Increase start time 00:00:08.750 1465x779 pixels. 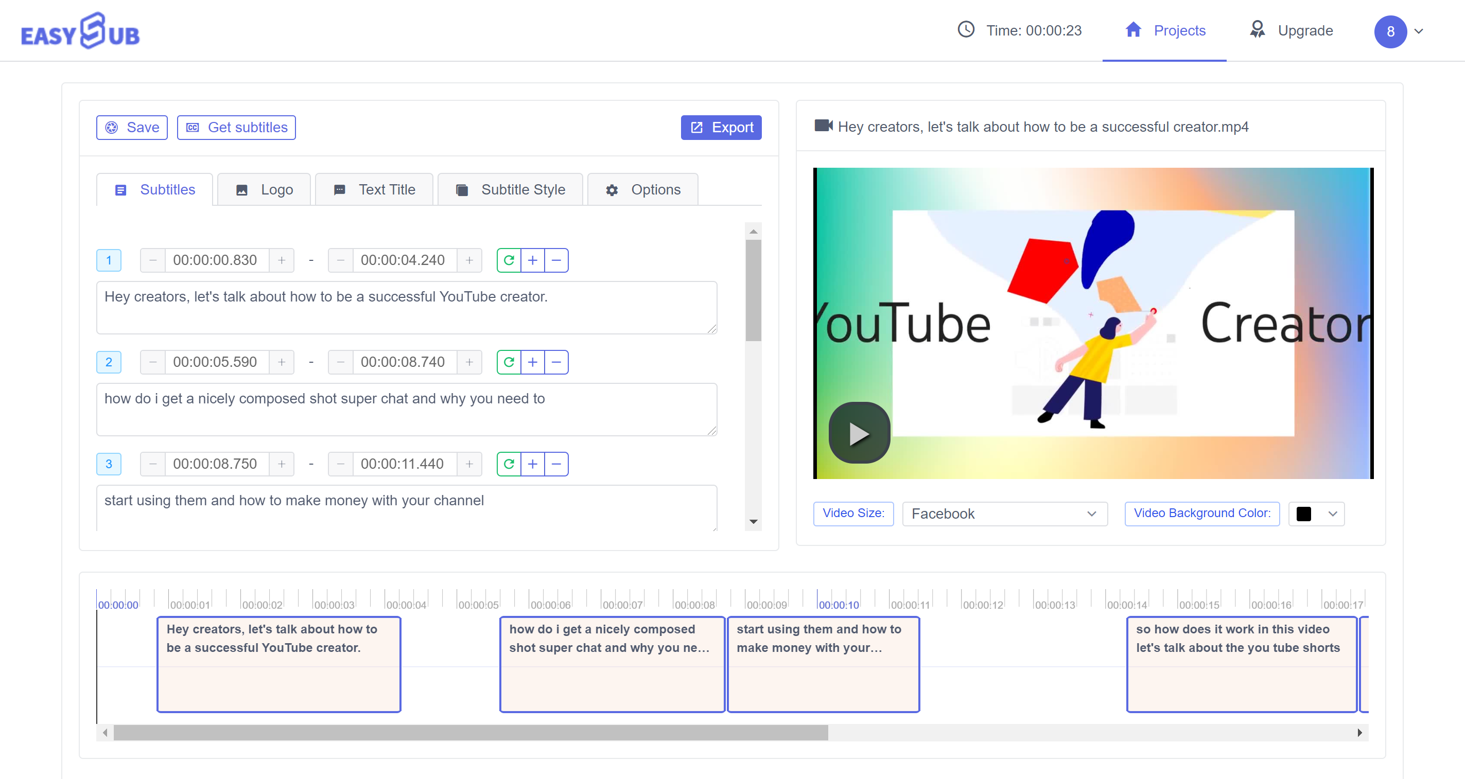click(x=282, y=464)
